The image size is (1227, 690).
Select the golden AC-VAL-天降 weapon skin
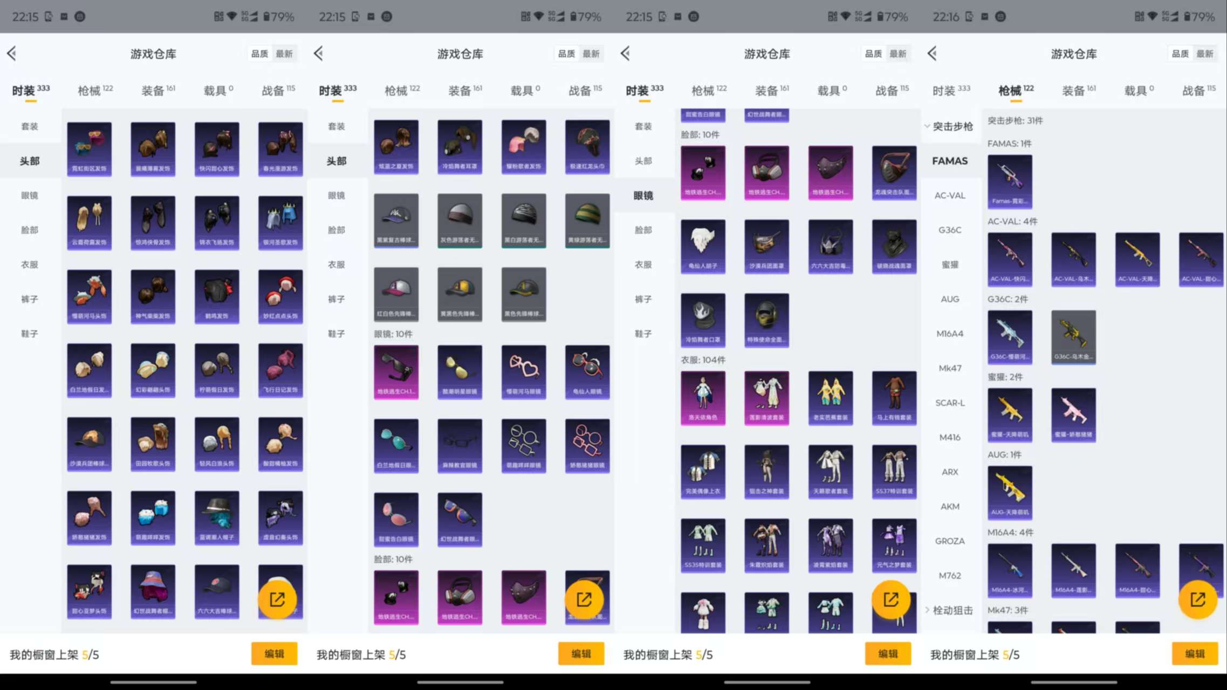pos(1137,259)
